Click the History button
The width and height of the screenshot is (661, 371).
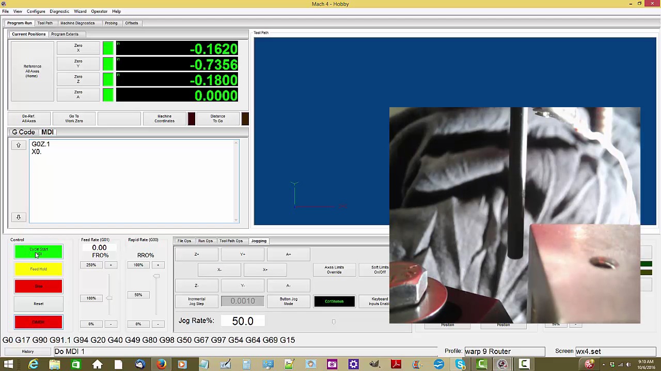[28, 351]
